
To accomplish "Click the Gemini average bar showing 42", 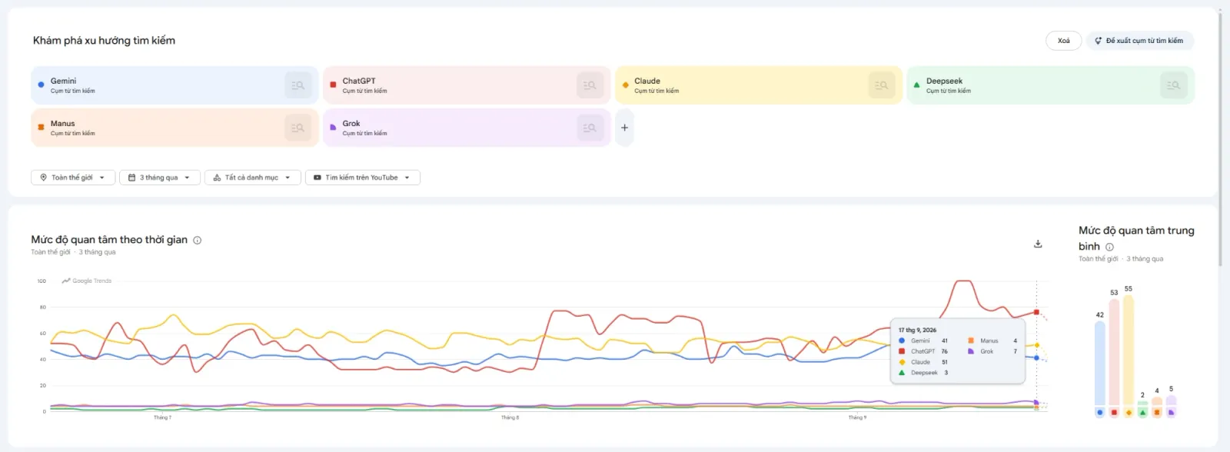I will (1100, 364).
